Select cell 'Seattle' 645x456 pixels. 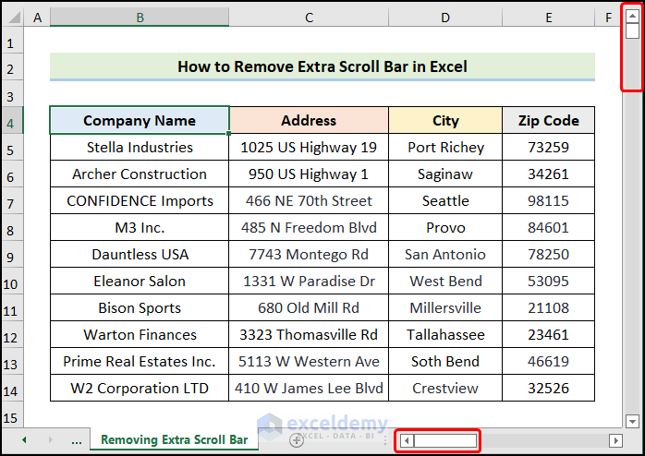coord(445,200)
